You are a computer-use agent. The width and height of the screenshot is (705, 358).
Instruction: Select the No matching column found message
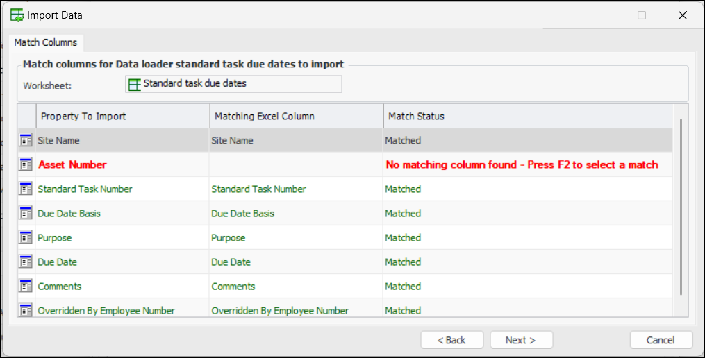pyautogui.click(x=522, y=164)
